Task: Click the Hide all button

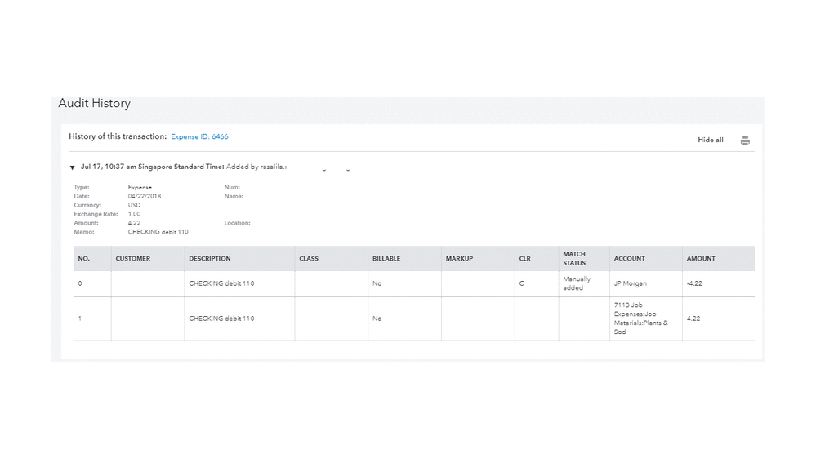Action: pos(710,140)
